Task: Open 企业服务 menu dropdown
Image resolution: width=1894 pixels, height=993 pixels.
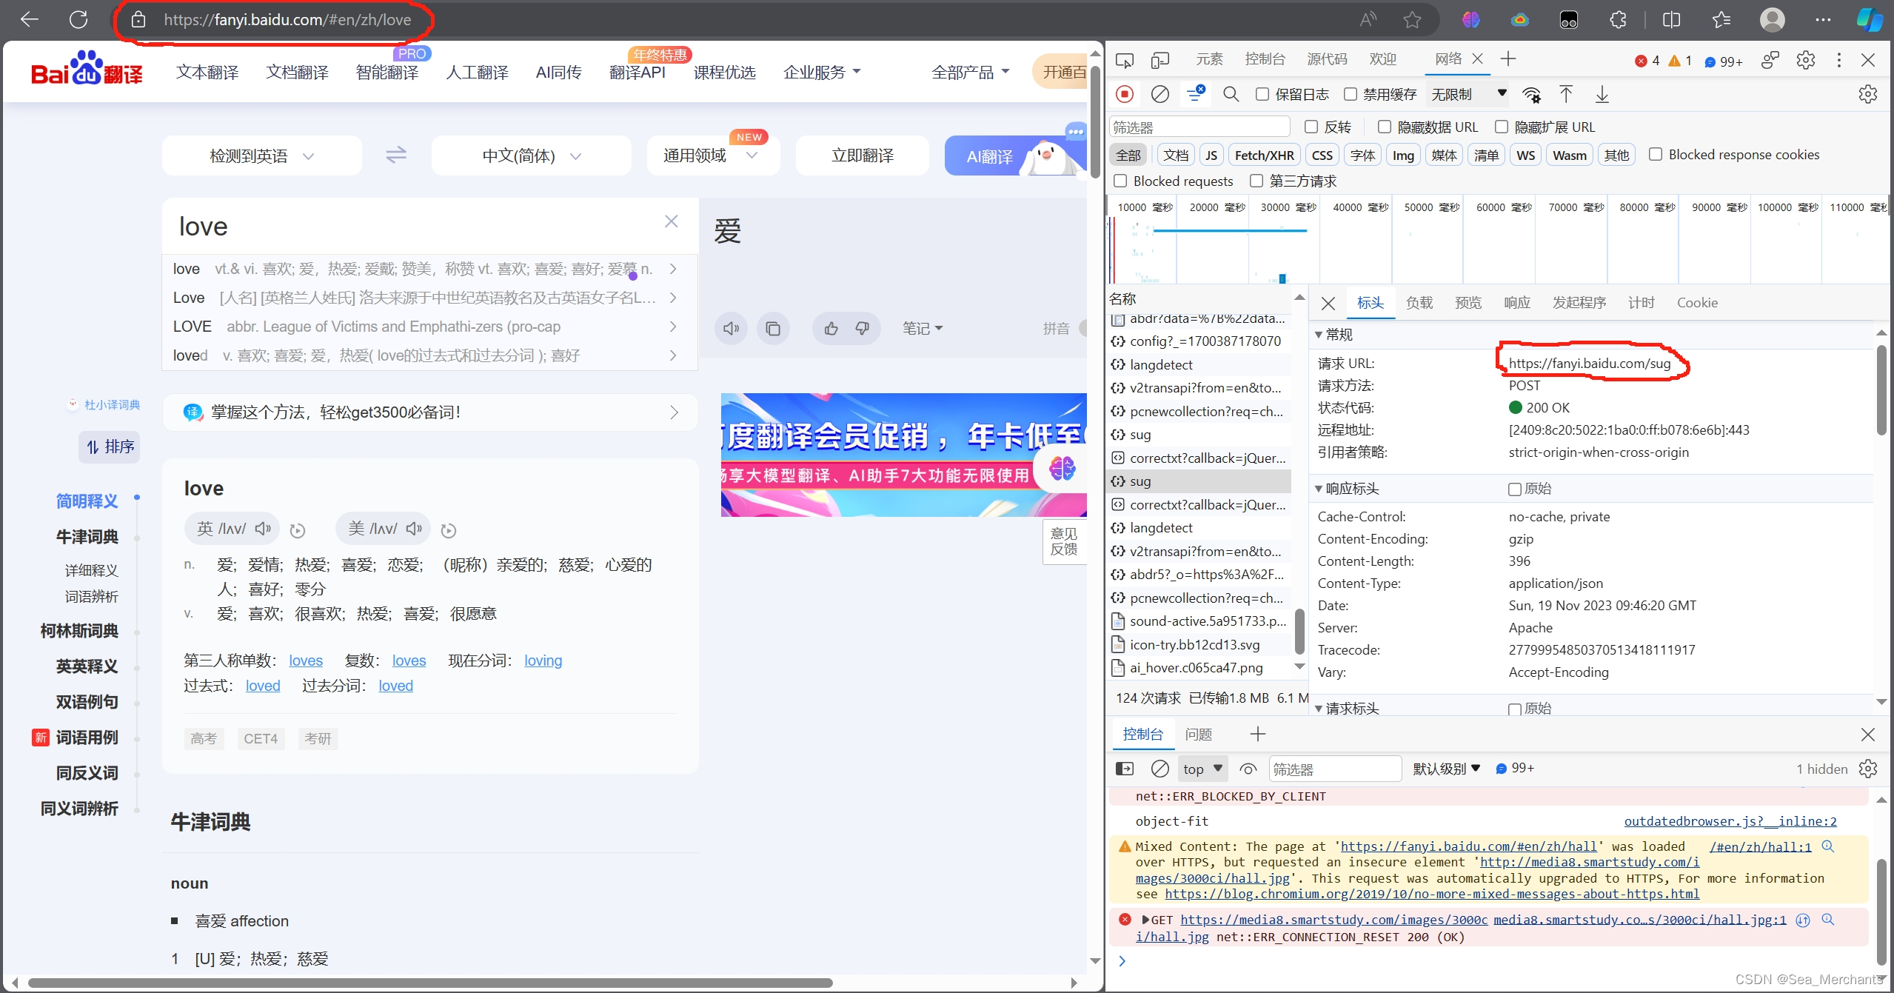Action: coord(822,72)
